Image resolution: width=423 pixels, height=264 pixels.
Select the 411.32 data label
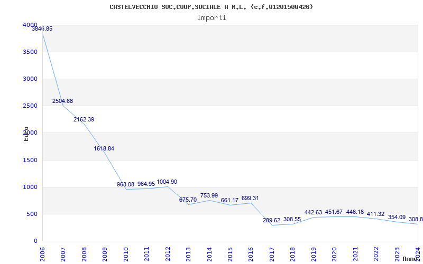(x=375, y=214)
